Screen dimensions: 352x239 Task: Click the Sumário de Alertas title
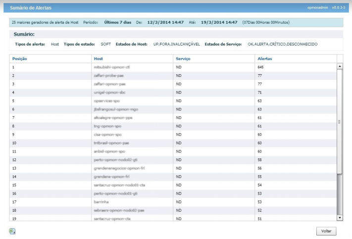31,8
